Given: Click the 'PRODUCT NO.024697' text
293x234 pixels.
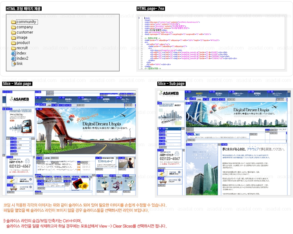Looking at the screenshot, I should tap(53, 181).
